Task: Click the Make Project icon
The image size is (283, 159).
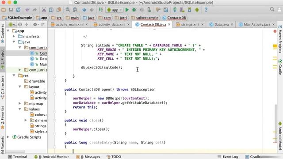Action: point(101,10)
